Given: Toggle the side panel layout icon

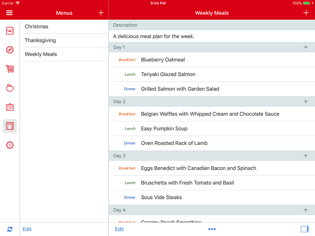Looking at the screenshot, I should [x=304, y=229].
